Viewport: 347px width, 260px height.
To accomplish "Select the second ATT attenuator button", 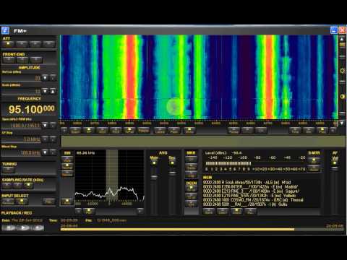I will click(22, 44).
